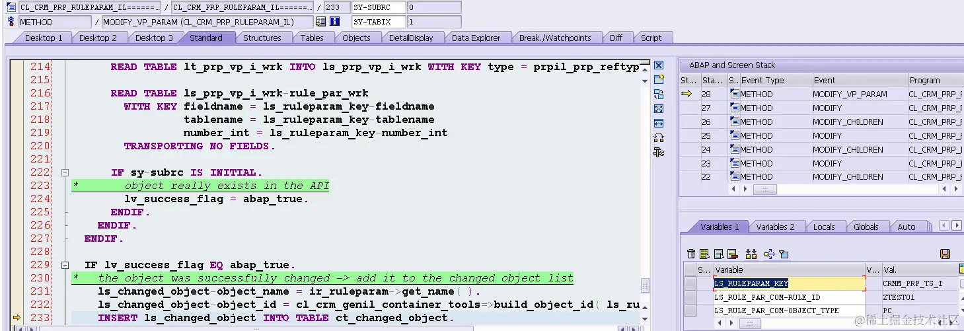964x331 pixels.
Task: Click the floppy disk save icon in Variables panel
Action: tap(945, 254)
